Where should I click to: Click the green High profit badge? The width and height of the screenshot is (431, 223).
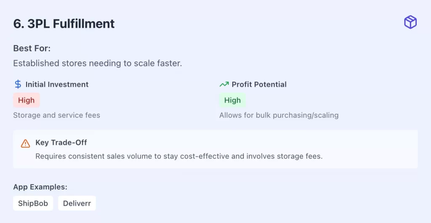[232, 101]
